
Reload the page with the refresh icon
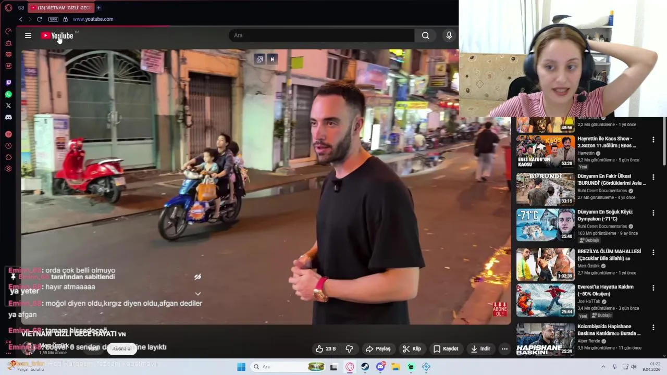click(x=39, y=19)
